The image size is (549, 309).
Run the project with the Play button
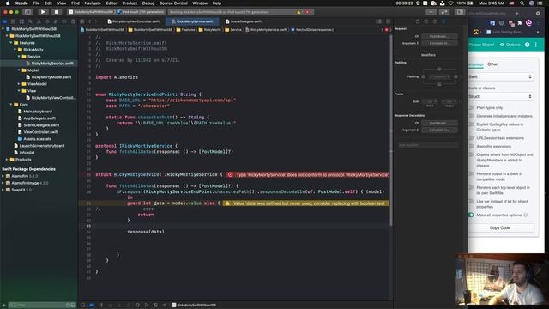[x=43, y=12]
